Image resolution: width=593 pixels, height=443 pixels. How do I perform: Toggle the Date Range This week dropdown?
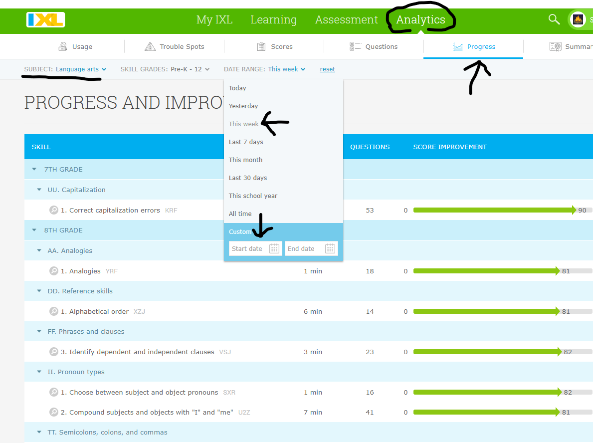coord(287,69)
